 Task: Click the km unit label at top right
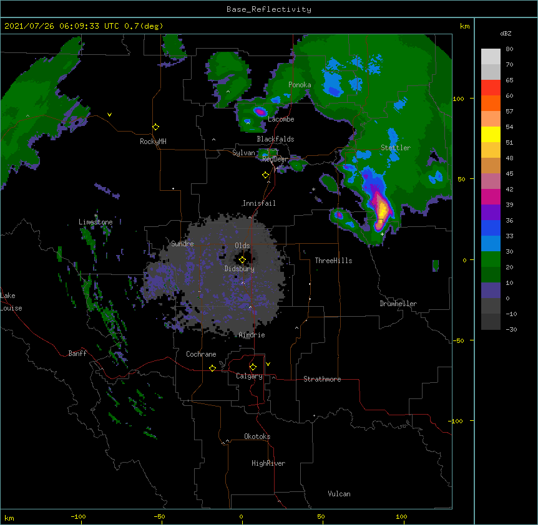click(464, 26)
